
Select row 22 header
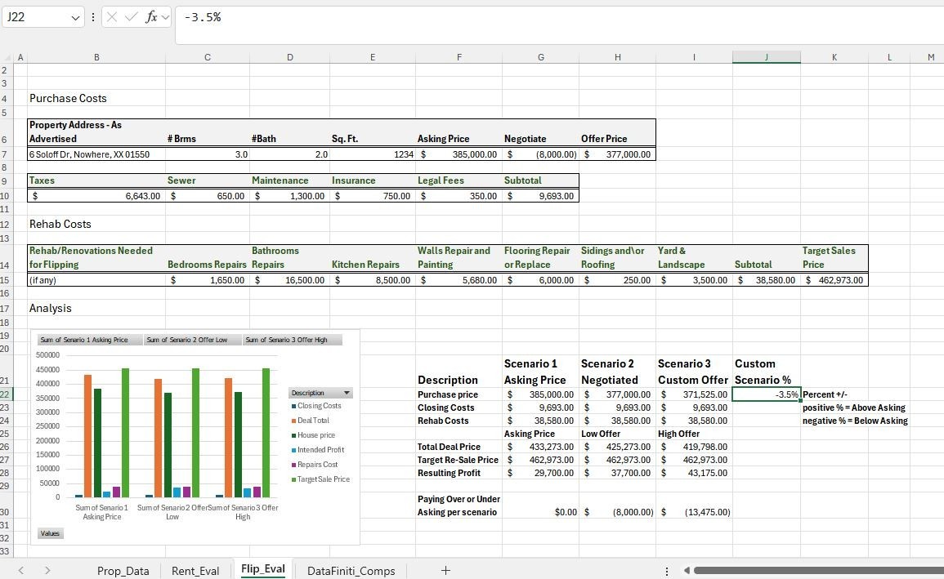click(x=6, y=394)
